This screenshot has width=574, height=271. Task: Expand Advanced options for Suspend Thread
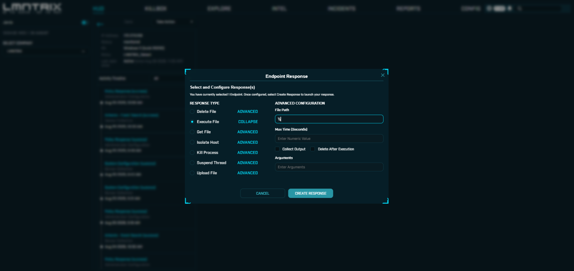pos(248,163)
